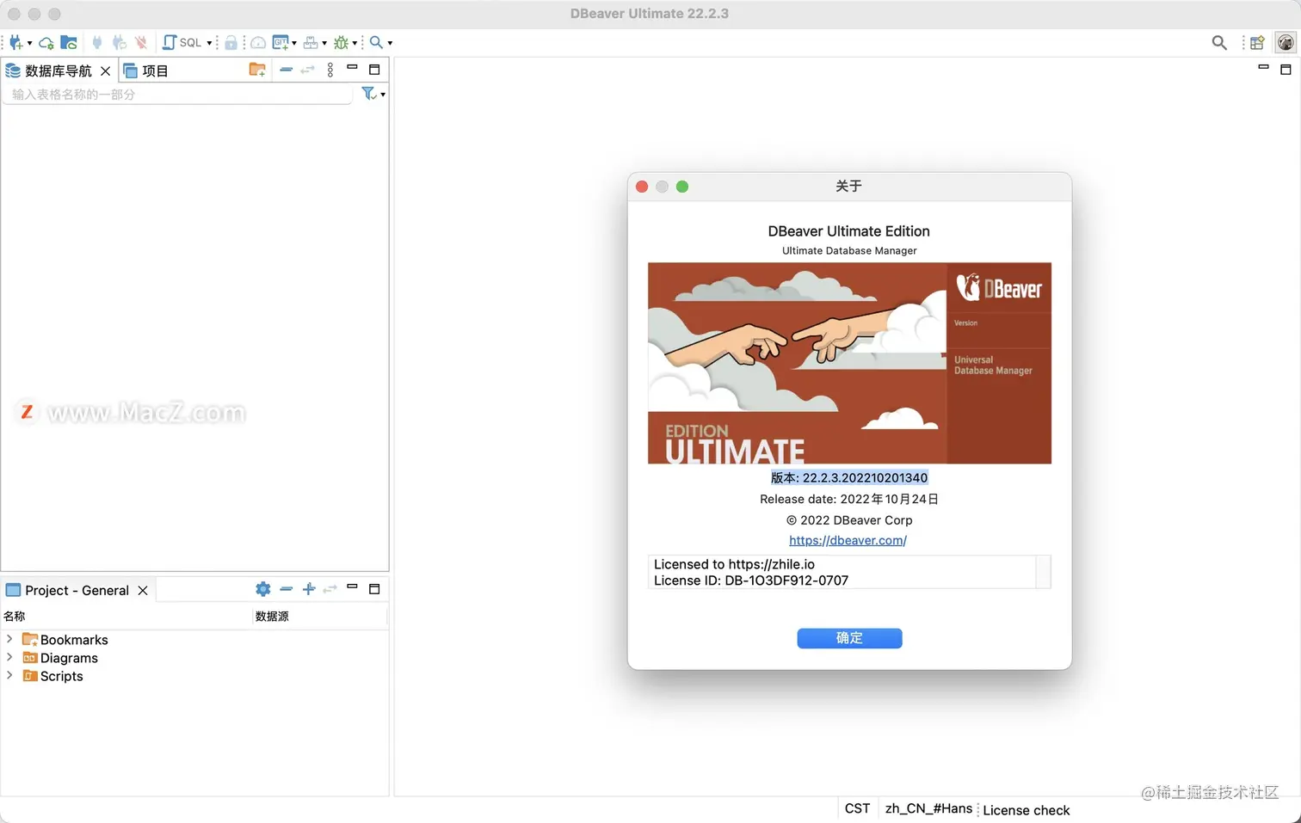Toggle link with editor in Project panel

[330, 589]
